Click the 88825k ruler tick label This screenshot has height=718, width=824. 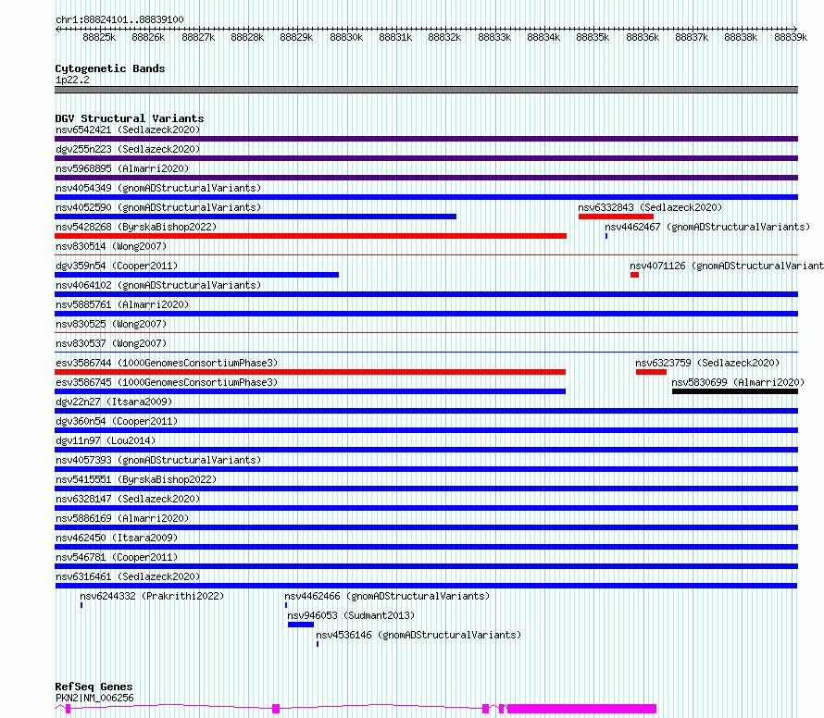[99, 37]
